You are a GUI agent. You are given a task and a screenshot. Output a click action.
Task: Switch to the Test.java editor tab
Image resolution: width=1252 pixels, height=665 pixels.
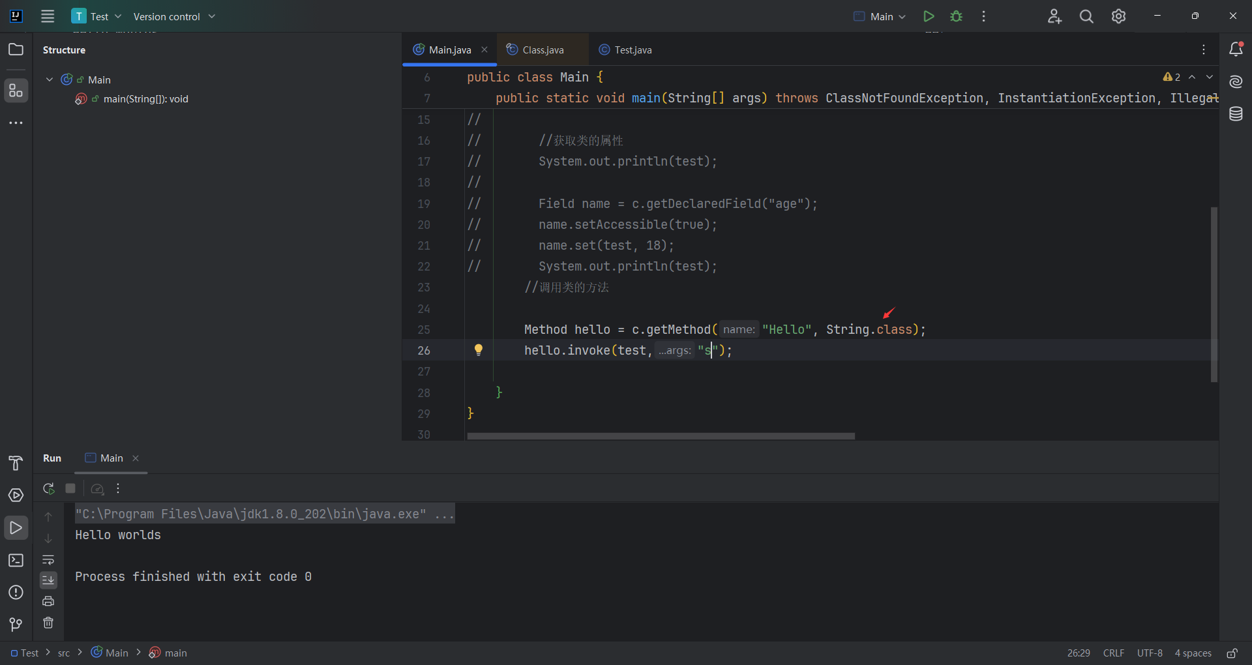[x=625, y=50]
